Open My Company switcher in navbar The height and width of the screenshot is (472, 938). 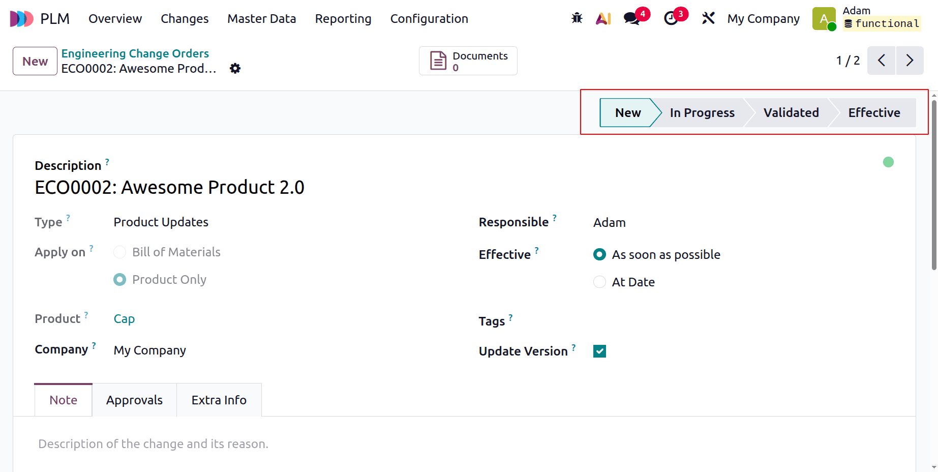[x=763, y=19]
